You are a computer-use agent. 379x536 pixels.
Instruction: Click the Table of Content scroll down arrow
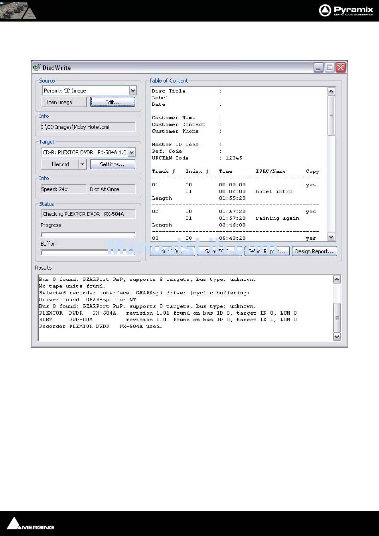[x=331, y=237]
